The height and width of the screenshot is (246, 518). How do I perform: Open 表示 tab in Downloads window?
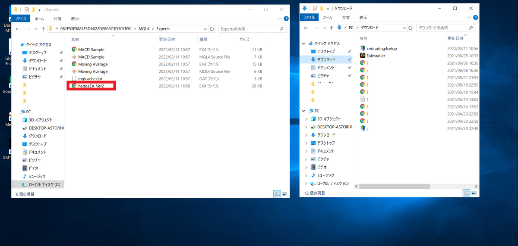[x=363, y=18]
